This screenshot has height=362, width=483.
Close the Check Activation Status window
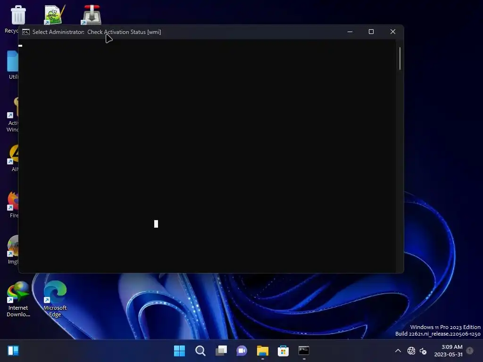[393, 32]
